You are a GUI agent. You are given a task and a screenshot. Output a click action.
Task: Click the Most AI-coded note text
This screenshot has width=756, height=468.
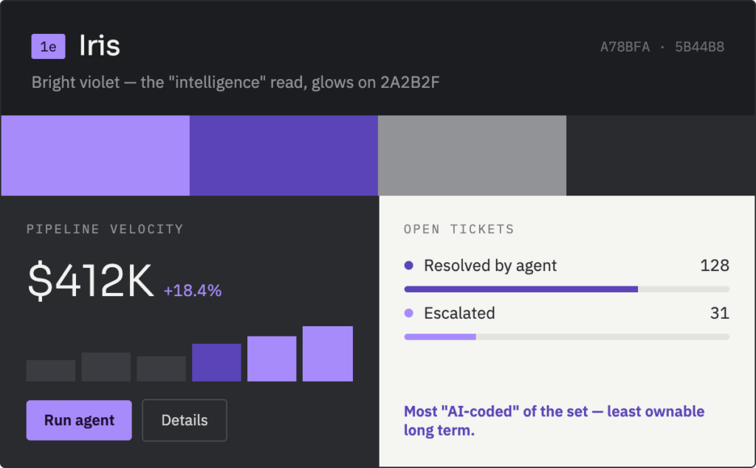(x=554, y=421)
